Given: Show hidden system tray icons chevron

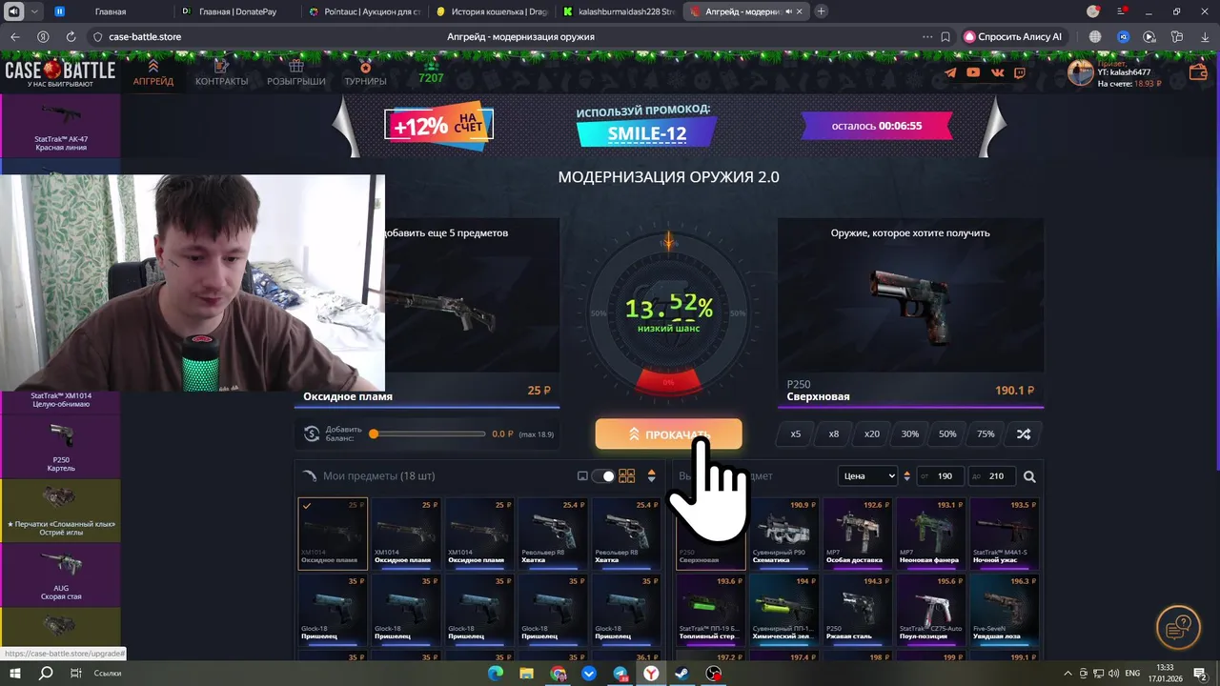Looking at the screenshot, I should 1067,673.
